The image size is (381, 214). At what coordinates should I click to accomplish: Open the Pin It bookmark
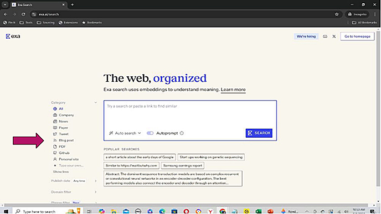coord(9,23)
